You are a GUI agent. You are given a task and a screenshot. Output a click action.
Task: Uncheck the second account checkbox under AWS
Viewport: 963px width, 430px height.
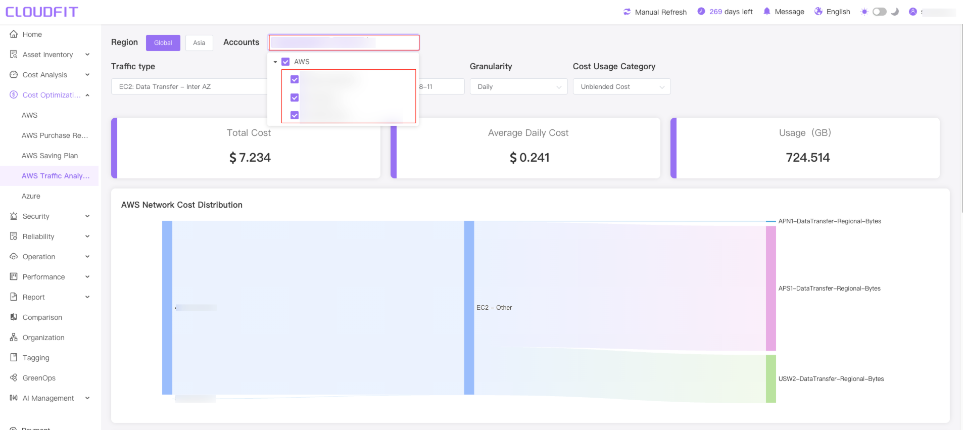point(295,98)
